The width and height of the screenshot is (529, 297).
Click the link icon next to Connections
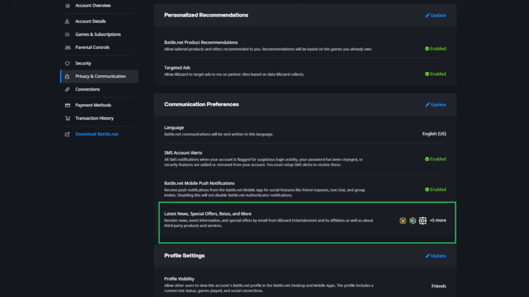tap(66, 89)
